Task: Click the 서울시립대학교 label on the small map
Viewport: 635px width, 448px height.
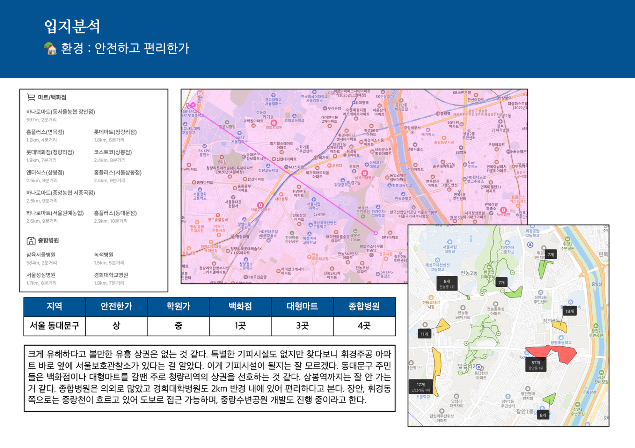Action: pyautogui.click(x=450, y=249)
